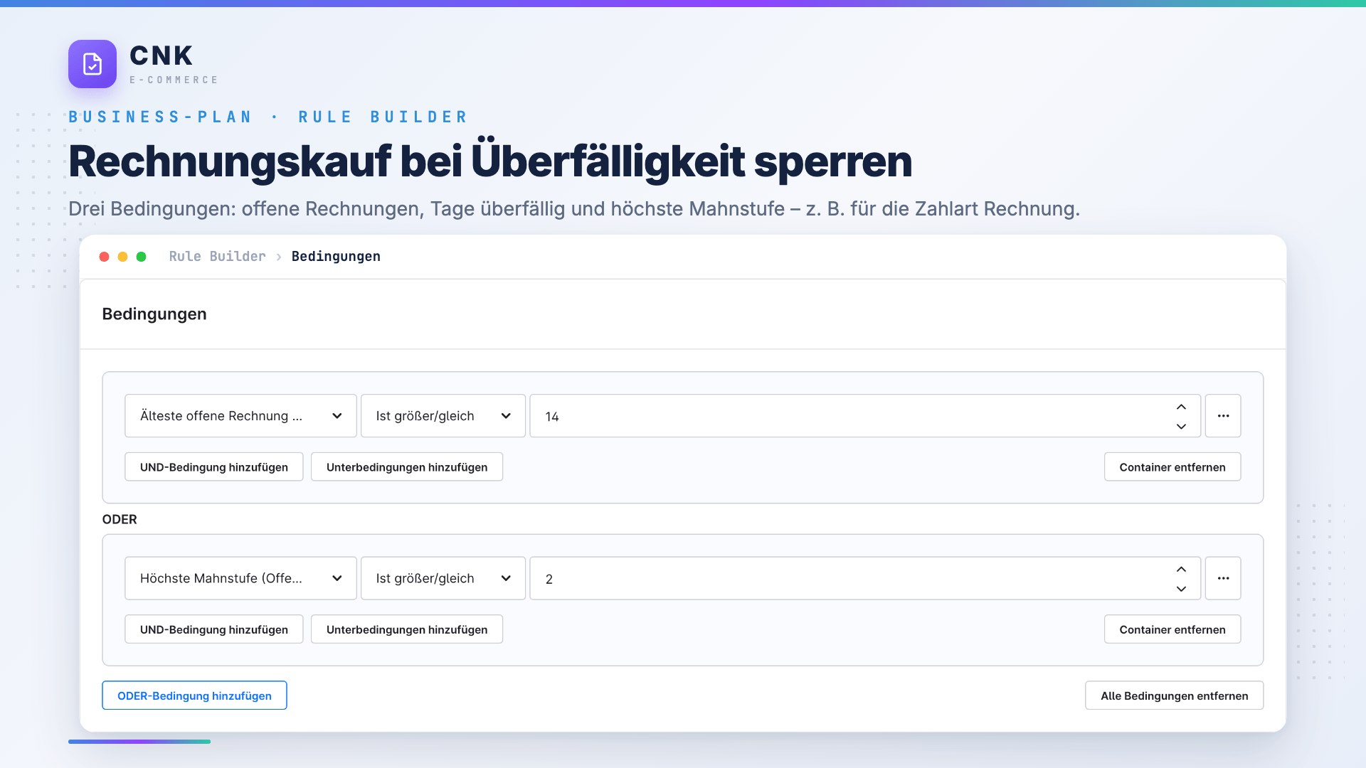
Task: Click the Bedingungen breadcrumb item
Action: pyautogui.click(x=336, y=257)
